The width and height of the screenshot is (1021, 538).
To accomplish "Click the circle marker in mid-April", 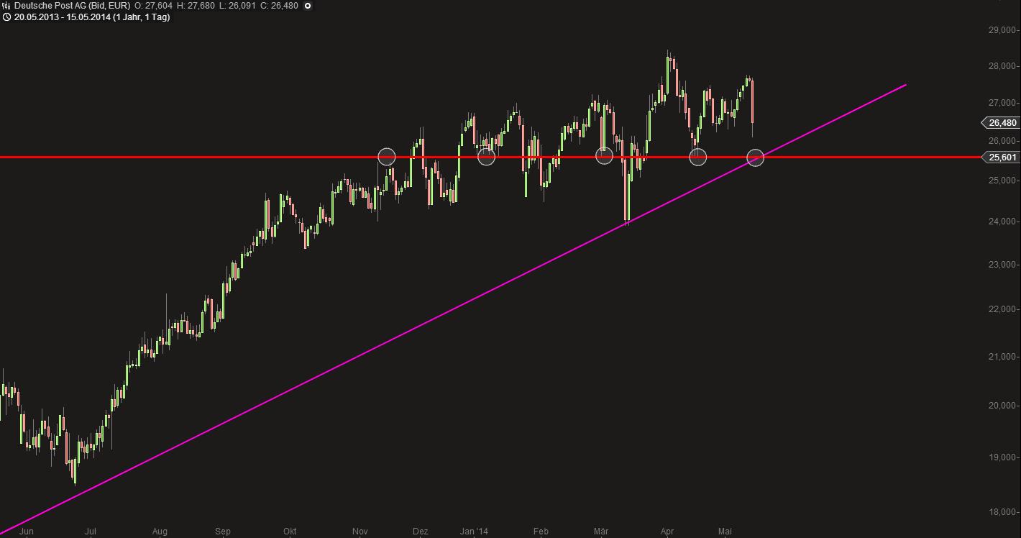I will coord(697,157).
